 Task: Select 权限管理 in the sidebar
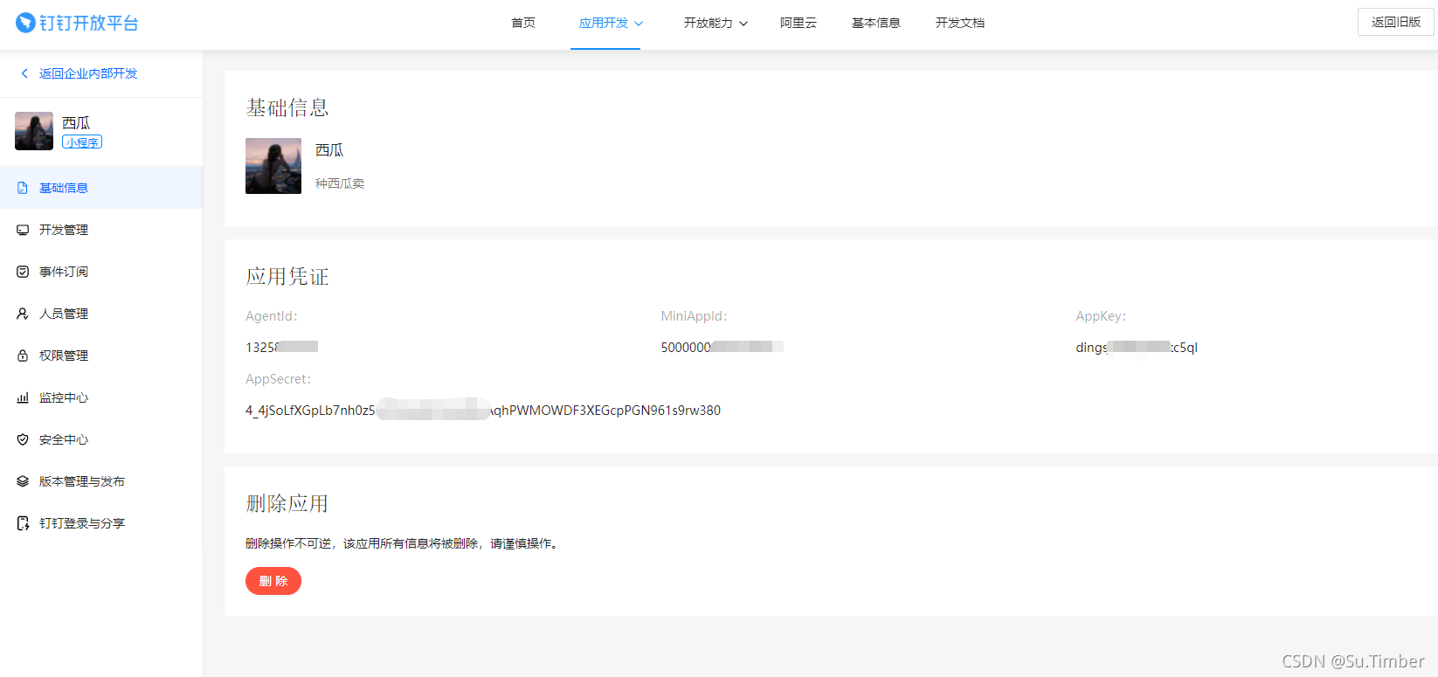(101, 356)
